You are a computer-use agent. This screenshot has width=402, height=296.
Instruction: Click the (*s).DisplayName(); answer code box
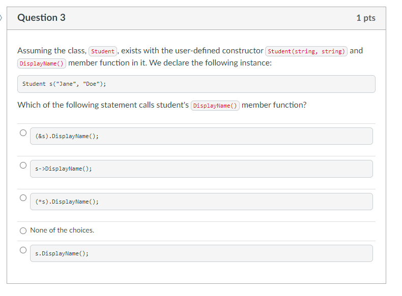point(201,202)
